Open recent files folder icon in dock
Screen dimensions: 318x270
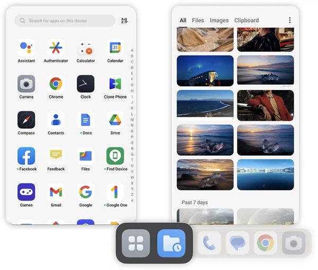click(x=171, y=243)
